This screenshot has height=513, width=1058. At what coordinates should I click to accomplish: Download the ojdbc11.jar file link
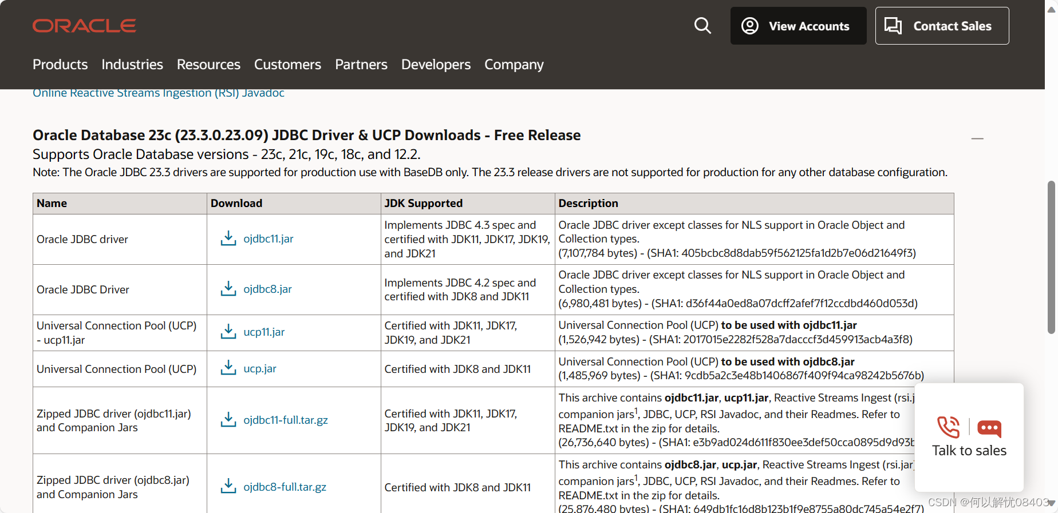pyautogui.click(x=269, y=238)
